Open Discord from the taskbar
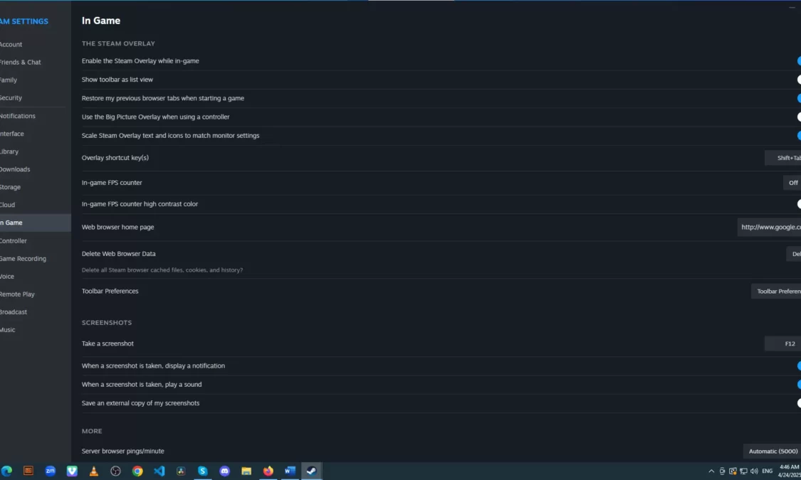801x480 pixels. 225,471
